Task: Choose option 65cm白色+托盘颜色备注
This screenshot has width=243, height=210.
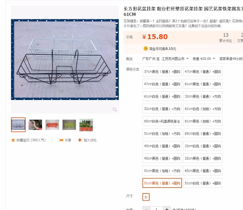Action: (162, 121)
